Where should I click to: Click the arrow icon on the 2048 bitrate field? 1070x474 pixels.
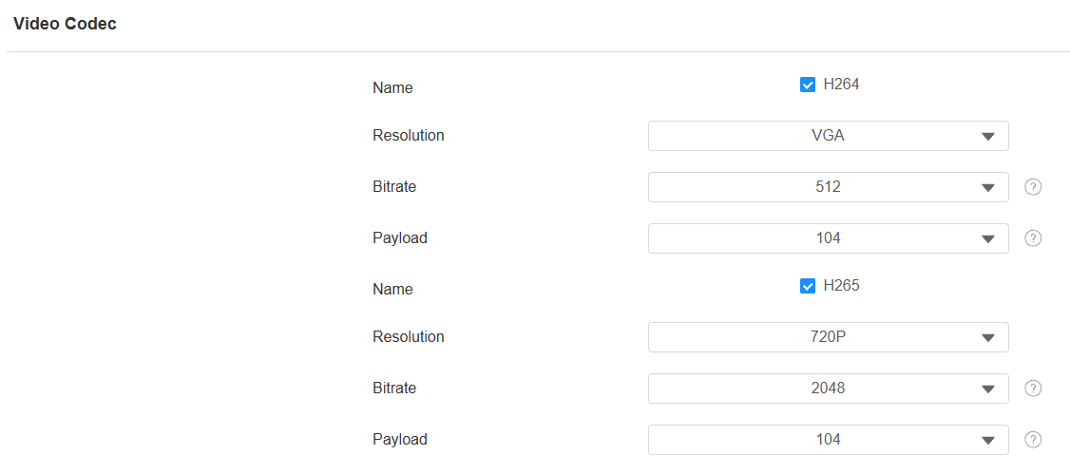(x=987, y=389)
